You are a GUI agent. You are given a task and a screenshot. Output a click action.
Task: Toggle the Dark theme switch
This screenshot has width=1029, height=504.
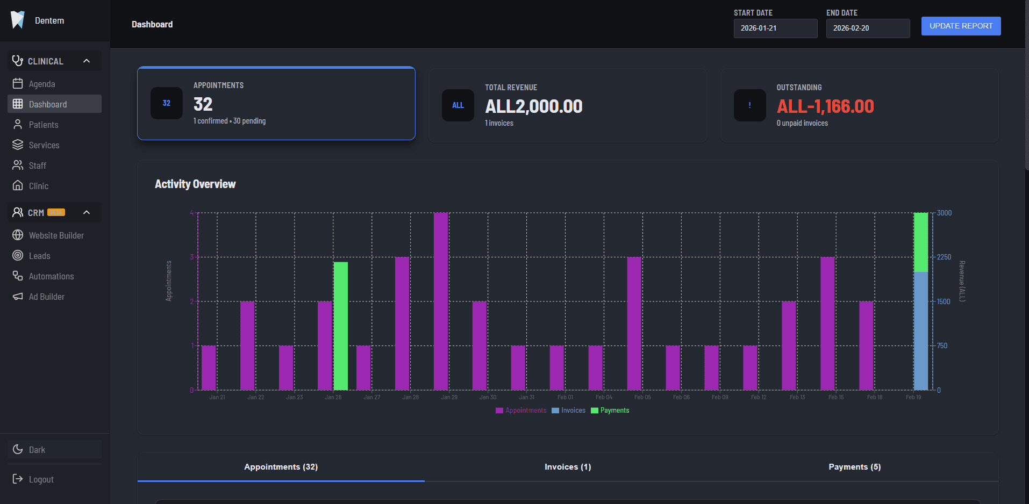[54, 449]
